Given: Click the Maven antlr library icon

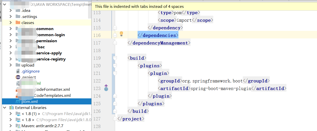Looking at the screenshot, I should (18, 126).
